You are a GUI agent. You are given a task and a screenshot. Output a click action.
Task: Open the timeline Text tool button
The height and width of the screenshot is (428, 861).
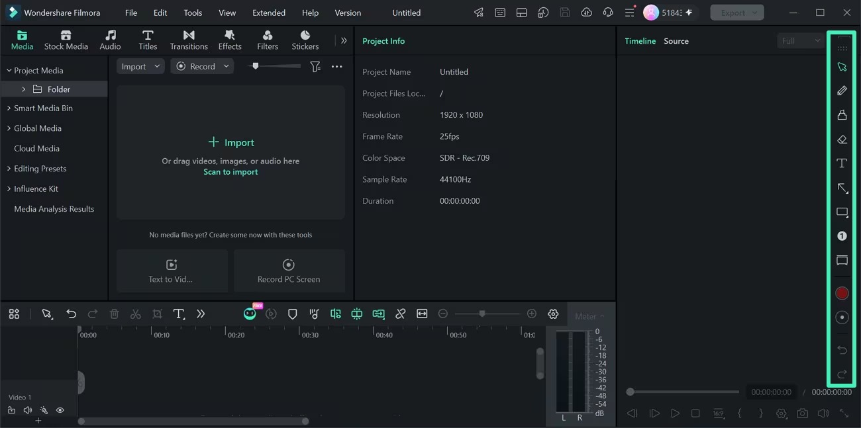[x=179, y=314]
